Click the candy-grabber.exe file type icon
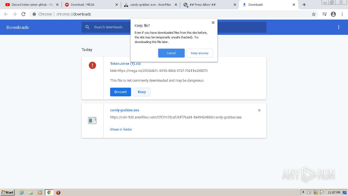Image resolution: width=348 pixels, height=196 pixels. tap(92, 120)
